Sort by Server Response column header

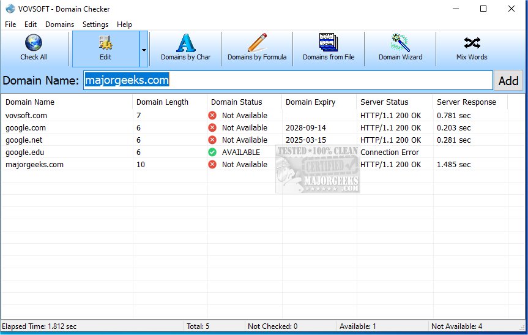coord(466,102)
